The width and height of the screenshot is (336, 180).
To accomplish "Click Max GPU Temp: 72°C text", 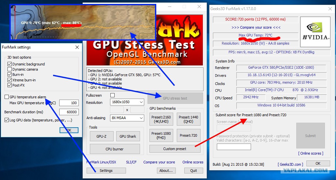I will (x=256, y=35).
